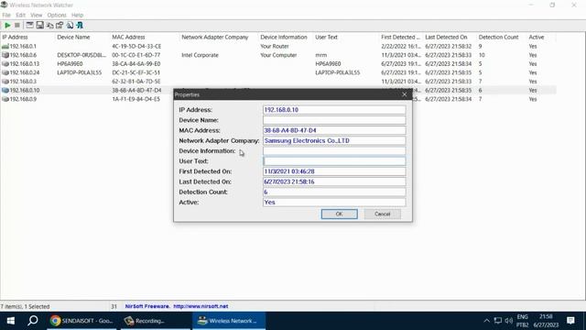Image resolution: width=586 pixels, height=330 pixels.
Task: Cancel the Properties dialog
Action: 383,214
